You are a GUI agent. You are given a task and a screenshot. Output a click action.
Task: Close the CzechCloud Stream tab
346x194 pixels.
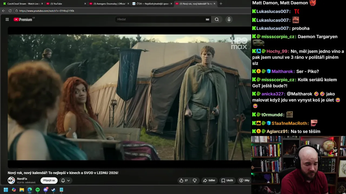[x=42, y=4]
